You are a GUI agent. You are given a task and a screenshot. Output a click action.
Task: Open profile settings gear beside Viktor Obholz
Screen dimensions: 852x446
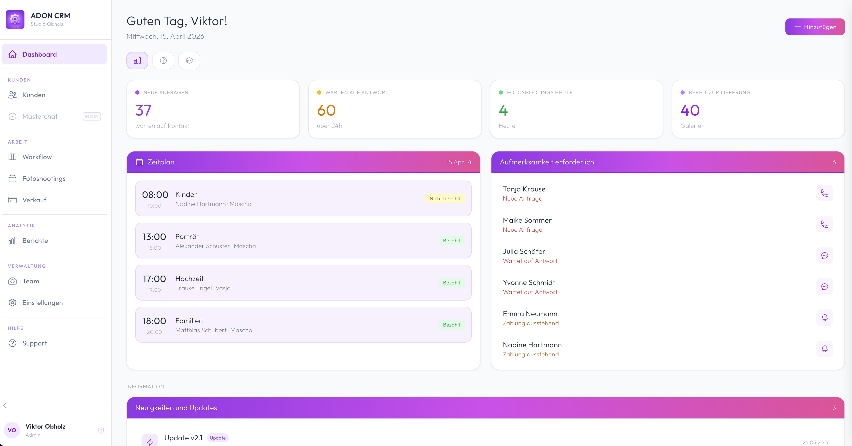(101, 430)
